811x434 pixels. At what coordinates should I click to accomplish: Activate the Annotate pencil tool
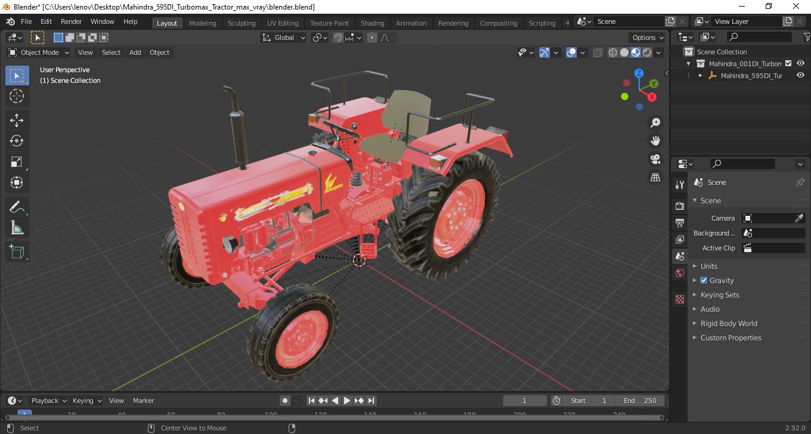(17, 207)
